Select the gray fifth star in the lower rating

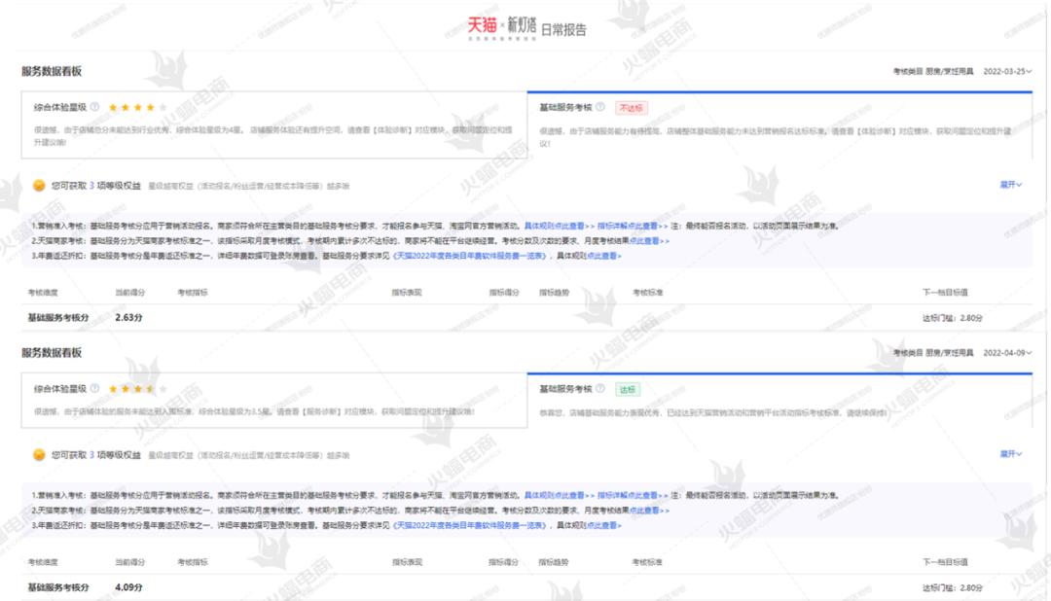163,386
